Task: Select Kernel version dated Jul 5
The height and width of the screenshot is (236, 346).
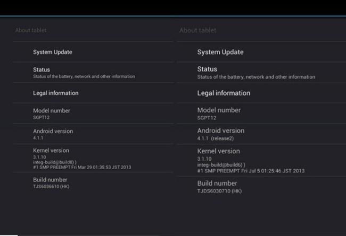Action: click(x=261, y=160)
